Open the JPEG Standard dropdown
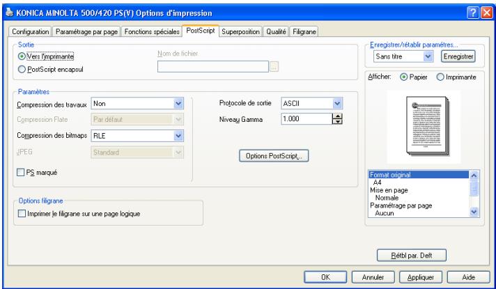The width and height of the screenshot is (496, 289). [178, 153]
